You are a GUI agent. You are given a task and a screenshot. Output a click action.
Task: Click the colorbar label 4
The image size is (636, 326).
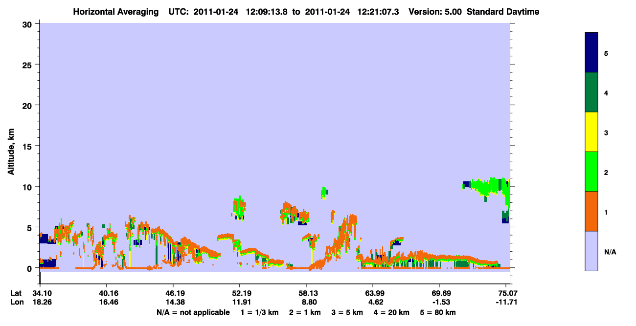(606, 92)
